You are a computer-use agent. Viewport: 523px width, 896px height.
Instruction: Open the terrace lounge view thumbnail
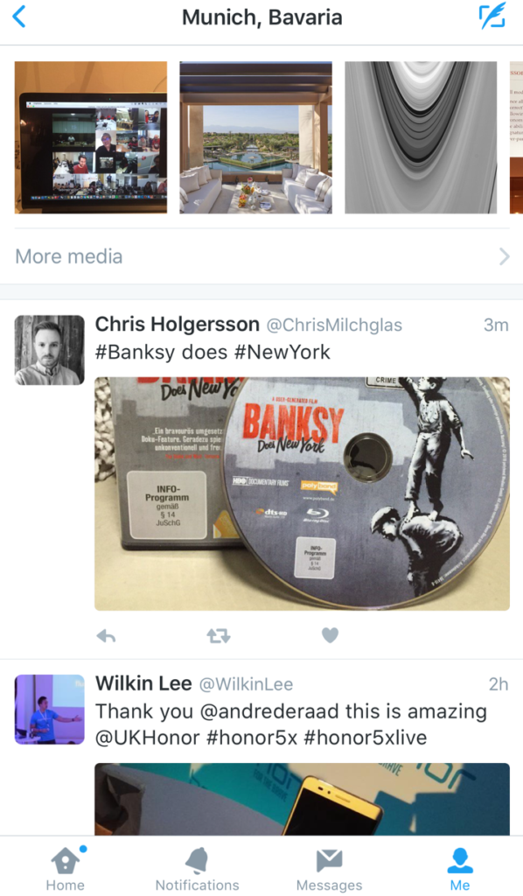point(255,137)
